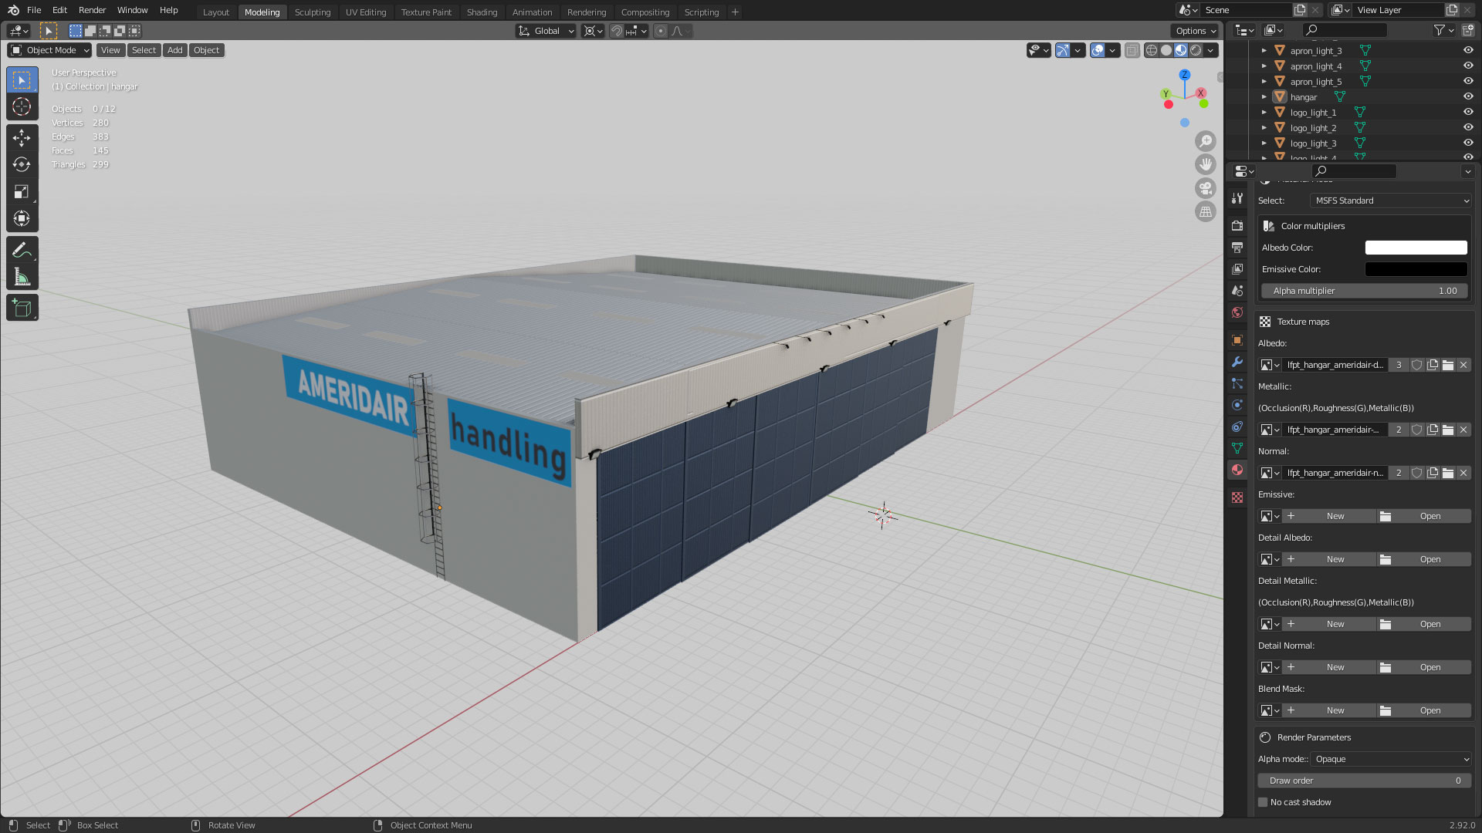The image size is (1482, 833).
Task: Activate the Annotate tool
Action: [22, 250]
